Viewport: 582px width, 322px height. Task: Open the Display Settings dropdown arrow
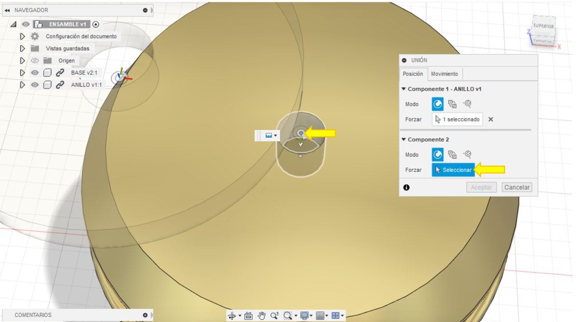pos(311,316)
